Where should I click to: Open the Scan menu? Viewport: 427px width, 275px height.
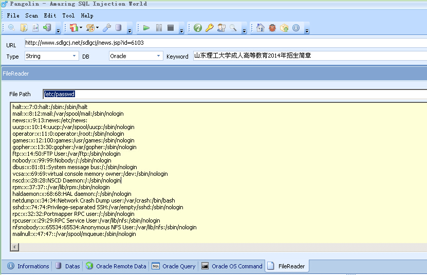click(31, 15)
